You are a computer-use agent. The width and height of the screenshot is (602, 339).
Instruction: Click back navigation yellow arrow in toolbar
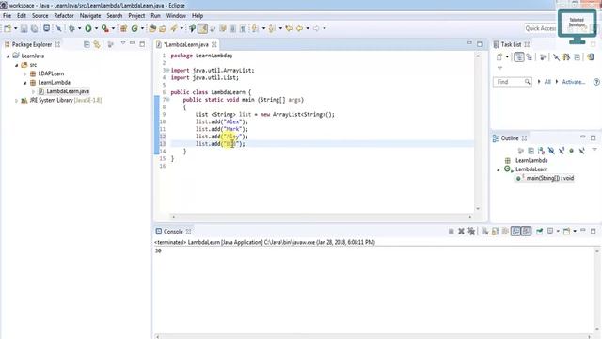[x=299, y=28]
